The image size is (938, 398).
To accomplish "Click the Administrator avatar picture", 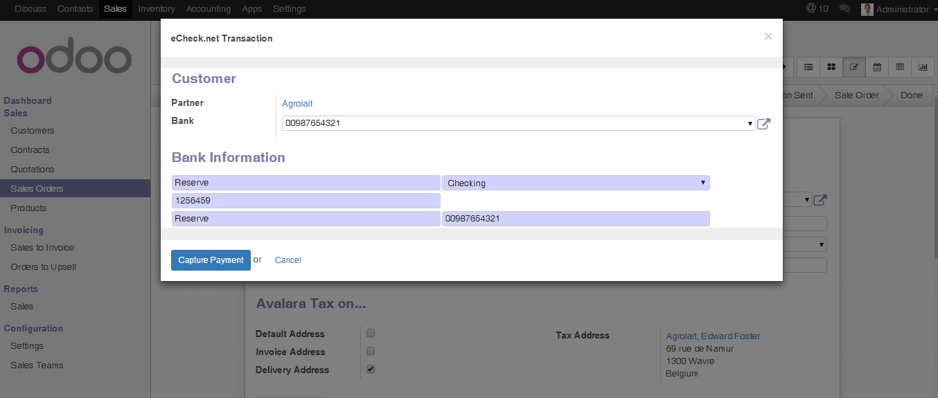I will 867,9.
